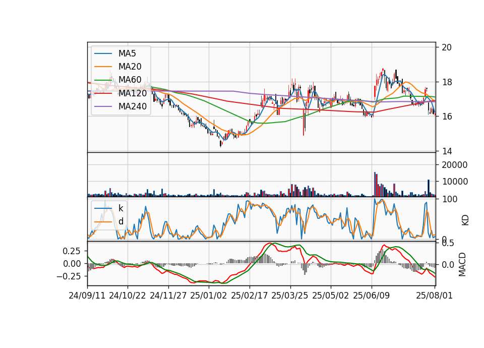Click the MA120 legend label
Viewport: 484px width, 348px height.
click(133, 93)
